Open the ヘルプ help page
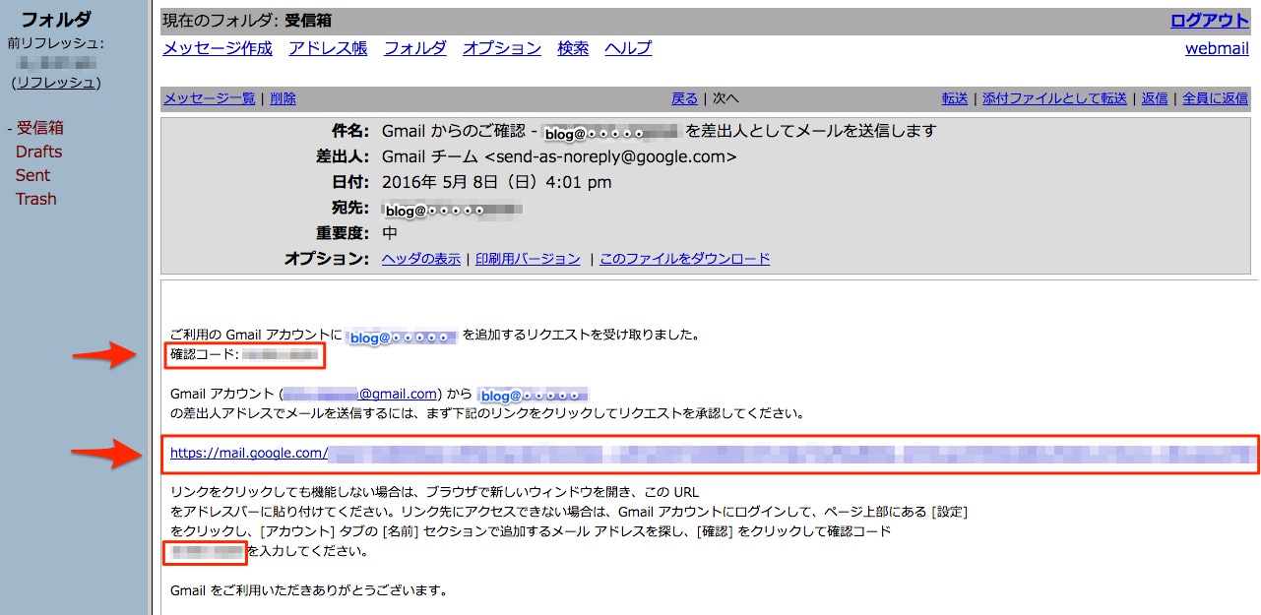The height and width of the screenshot is (615, 1261). [628, 48]
